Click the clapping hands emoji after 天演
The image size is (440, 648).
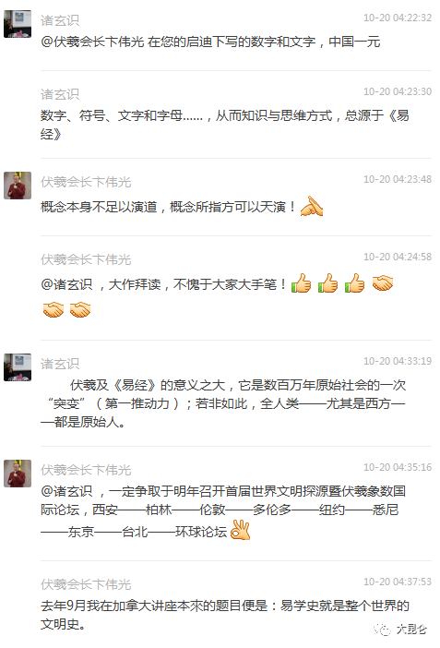pos(312,206)
